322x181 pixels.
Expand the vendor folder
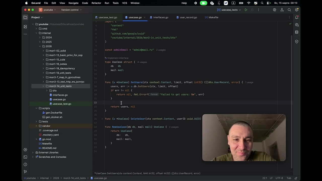(x=36, y=126)
